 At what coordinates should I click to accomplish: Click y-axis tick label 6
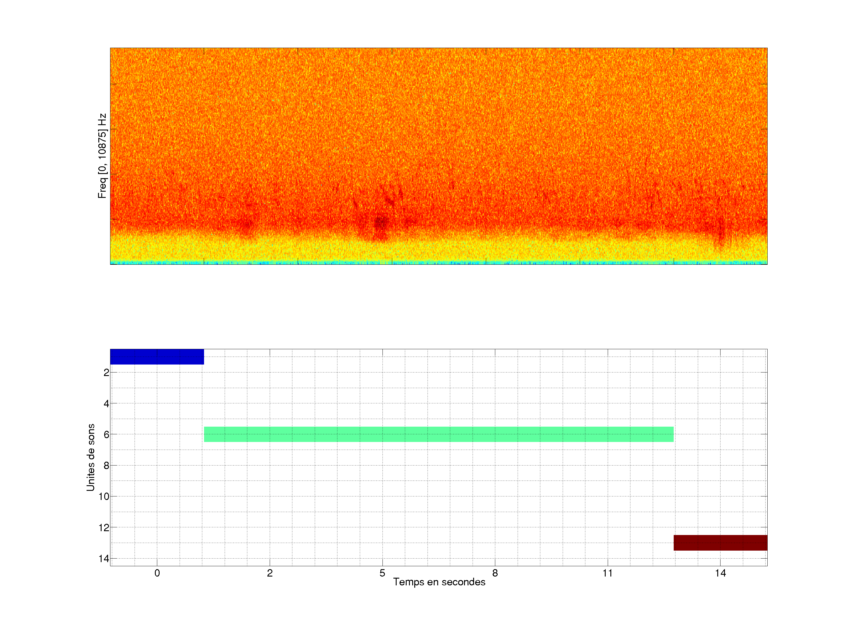pos(106,435)
